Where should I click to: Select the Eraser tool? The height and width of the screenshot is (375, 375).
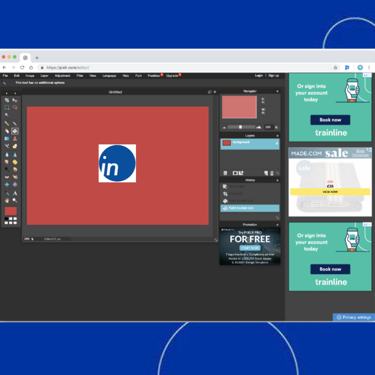pos(7,131)
